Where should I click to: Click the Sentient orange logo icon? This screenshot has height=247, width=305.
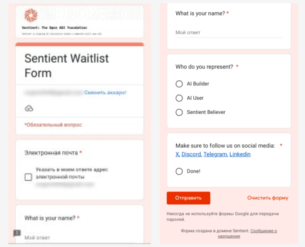(31, 15)
